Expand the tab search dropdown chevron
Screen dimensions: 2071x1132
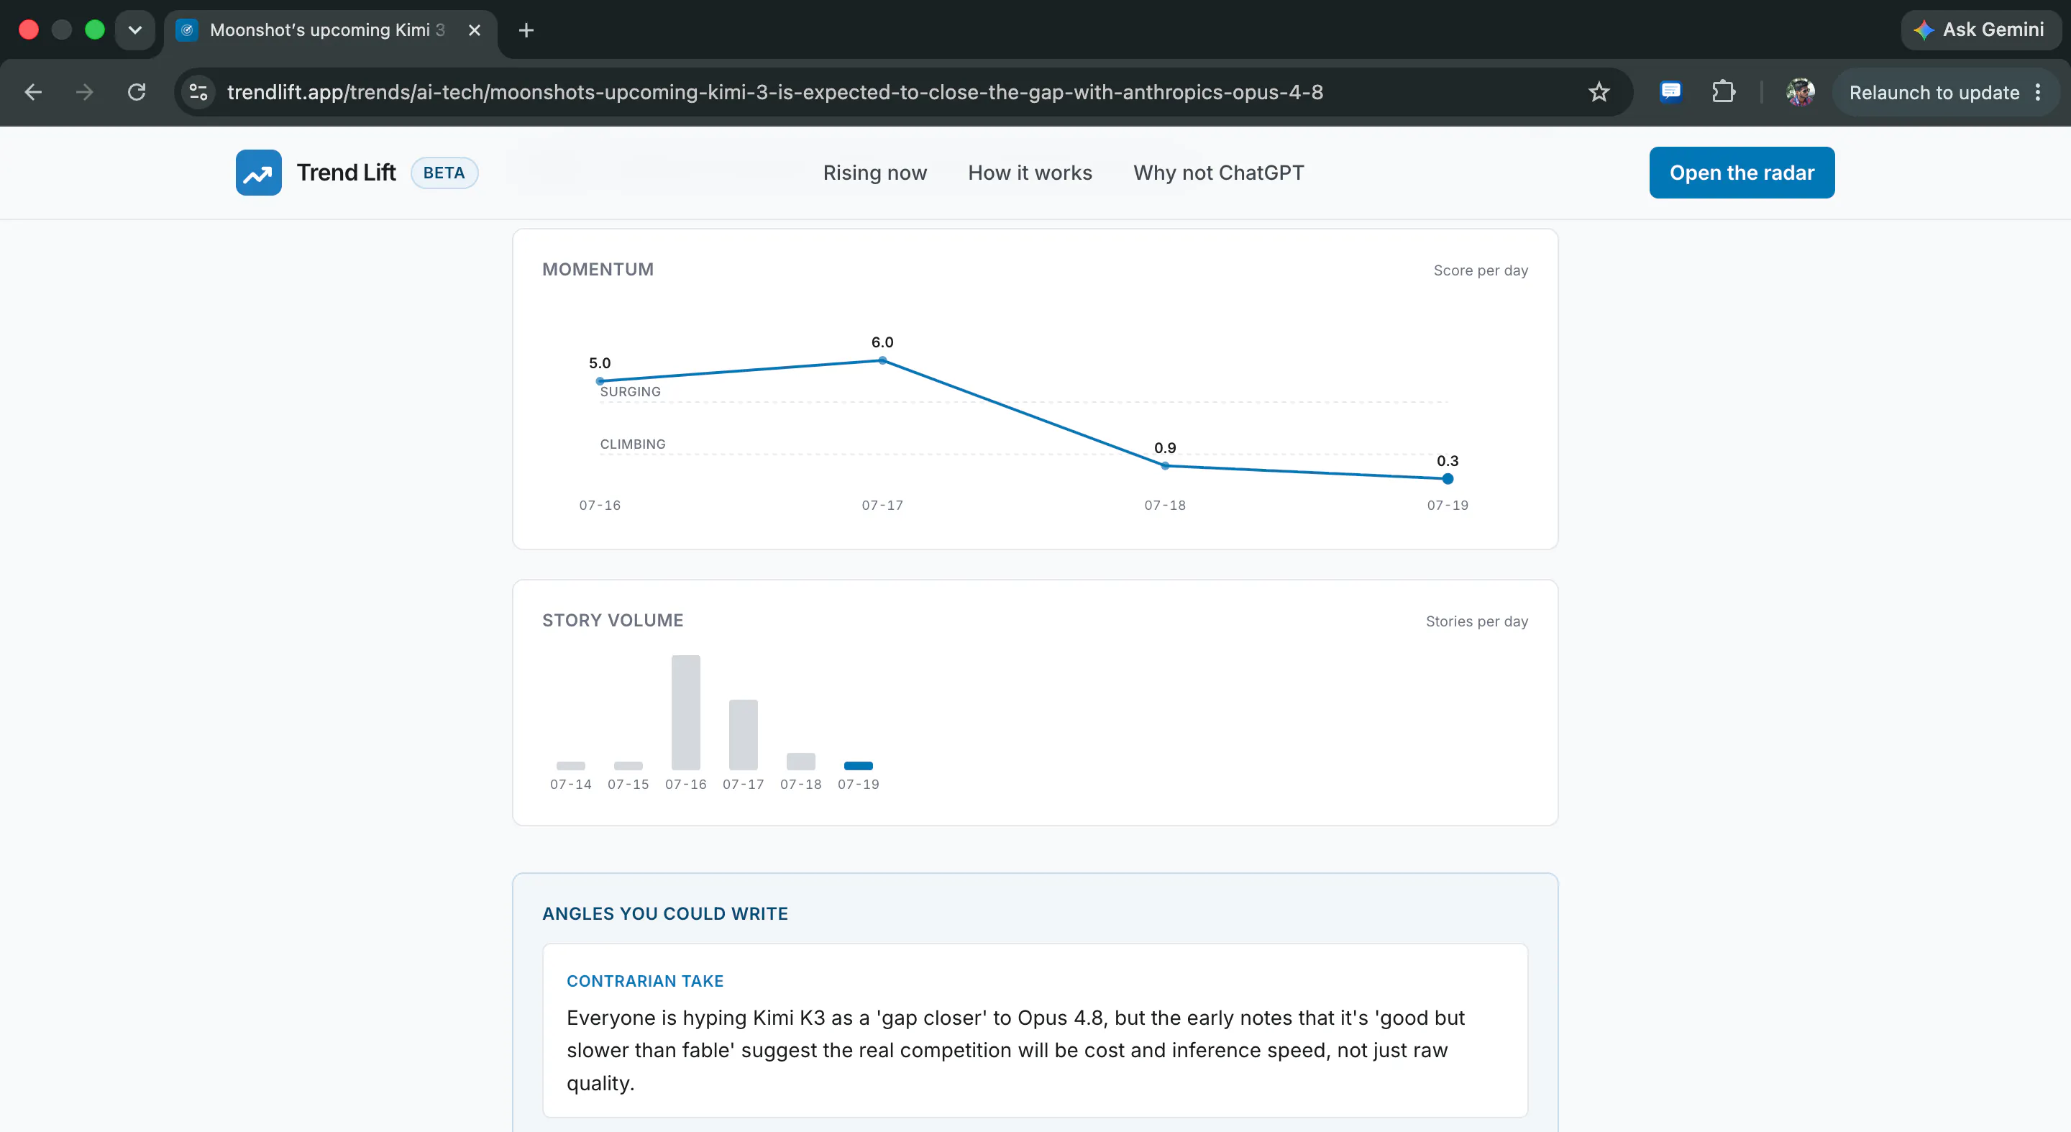[135, 30]
